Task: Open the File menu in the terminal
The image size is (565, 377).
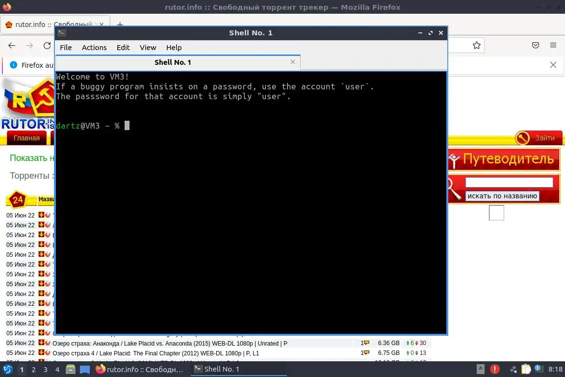Action: coord(66,48)
